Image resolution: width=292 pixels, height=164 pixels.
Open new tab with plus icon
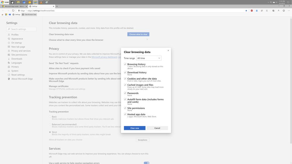pyautogui.click(x=57, y=6)
